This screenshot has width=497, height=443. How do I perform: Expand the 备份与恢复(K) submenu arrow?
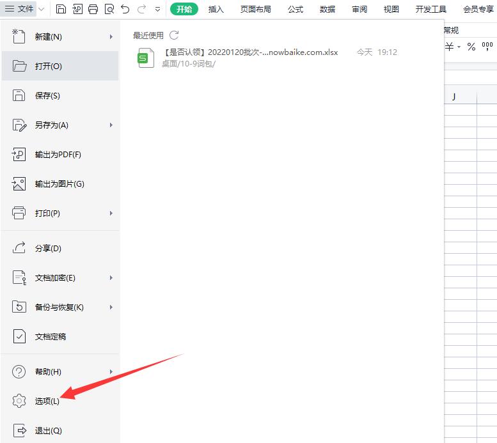click(111, 307)
